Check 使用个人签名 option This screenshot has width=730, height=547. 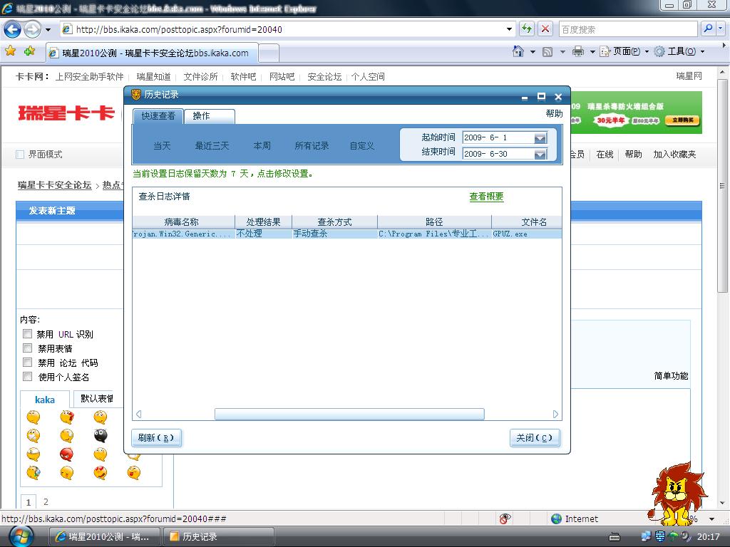tap(28, 376)
